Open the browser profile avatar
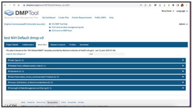 pos(182,5)
